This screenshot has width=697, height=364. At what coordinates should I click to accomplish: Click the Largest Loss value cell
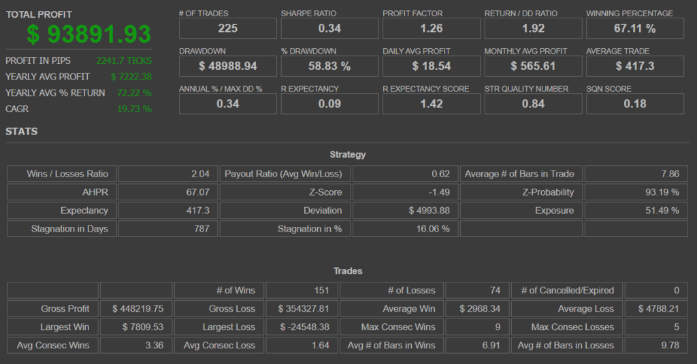click(x=303, y=327)
